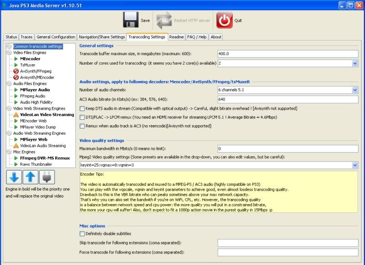Click Skip transcode extensions field
This screenshot has width=365, height=265.
coord(288,243)
